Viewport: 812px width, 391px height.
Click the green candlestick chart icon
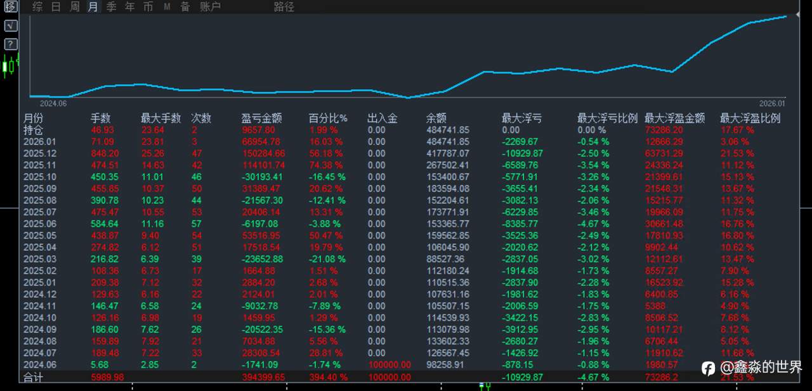pos(10,65)
